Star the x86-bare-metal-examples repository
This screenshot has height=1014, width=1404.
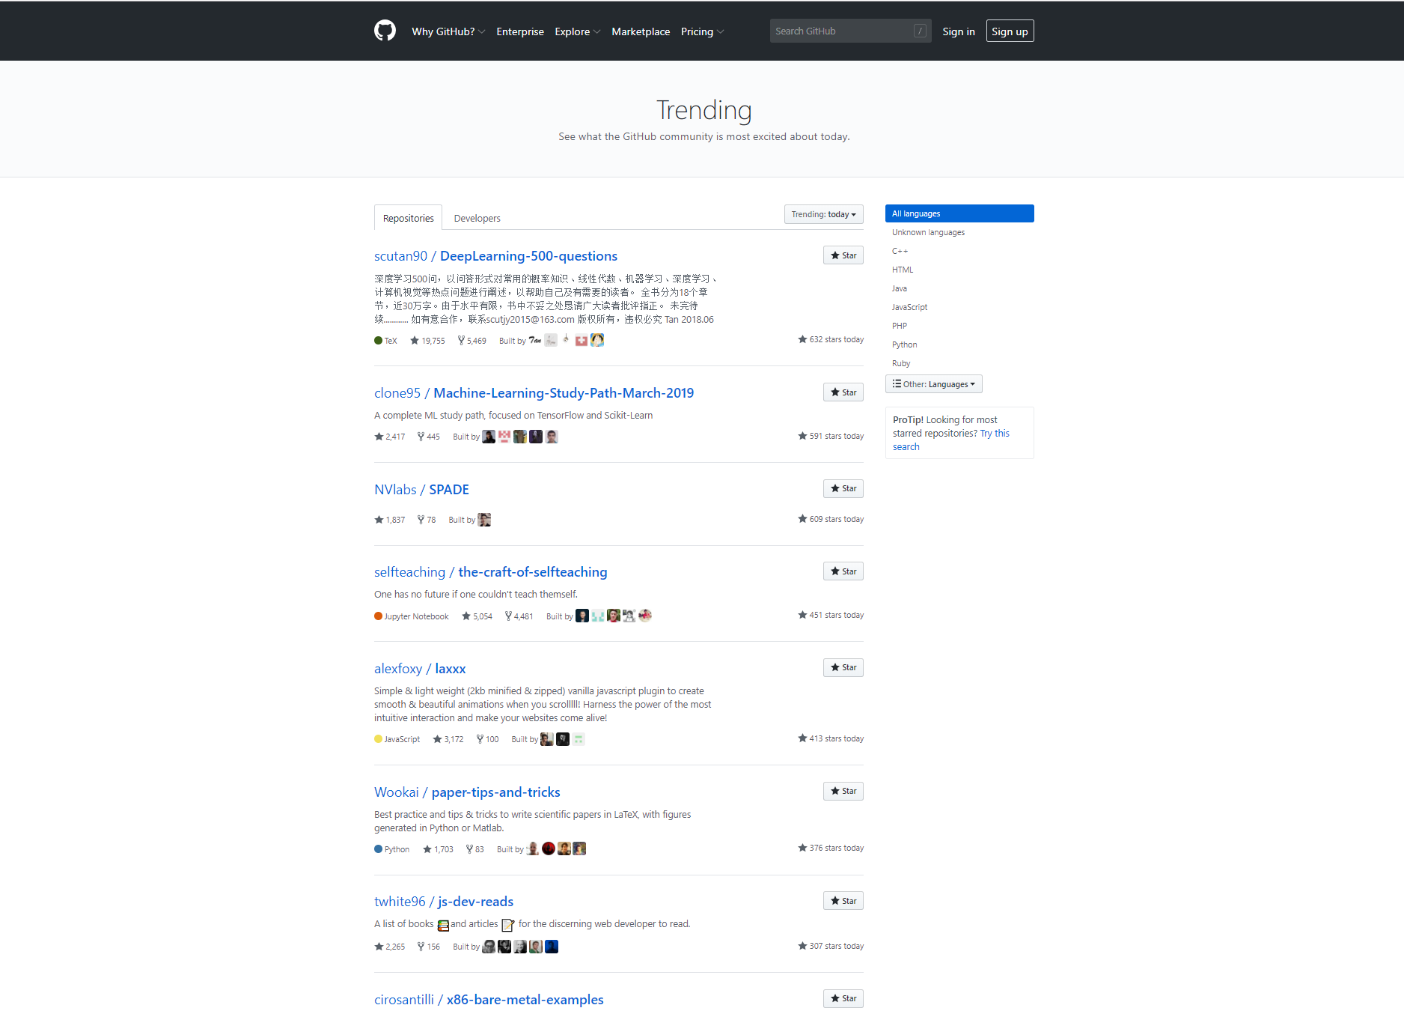click(x=843, y=998)
